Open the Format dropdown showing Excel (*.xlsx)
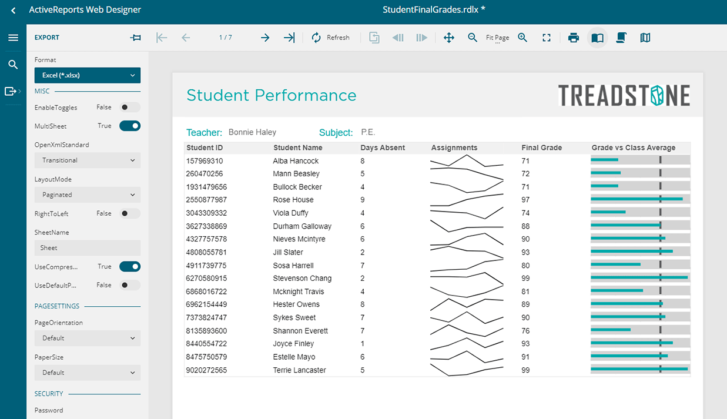The height and width of the screenshot is (419, 727). coord(88,75)
